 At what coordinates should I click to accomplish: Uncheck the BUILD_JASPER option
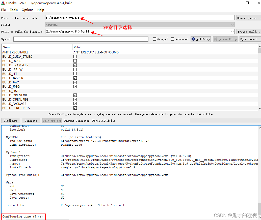coord(75,78)
